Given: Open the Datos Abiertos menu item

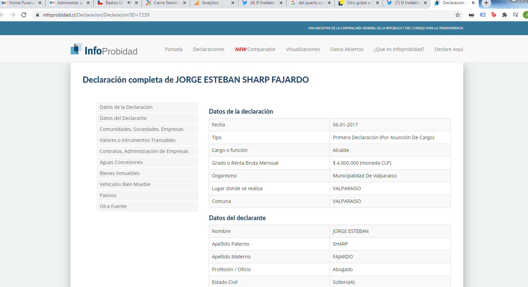Looking at the screenshot, I should click(347, 49).
